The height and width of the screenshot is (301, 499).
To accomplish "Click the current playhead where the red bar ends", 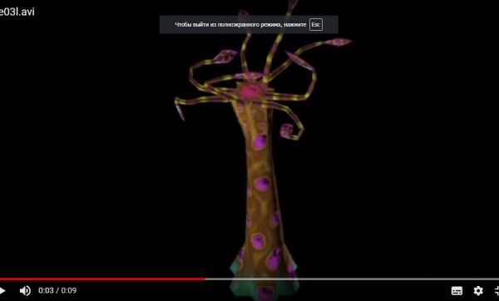I will pyautogui.click(x=205, y=279).
